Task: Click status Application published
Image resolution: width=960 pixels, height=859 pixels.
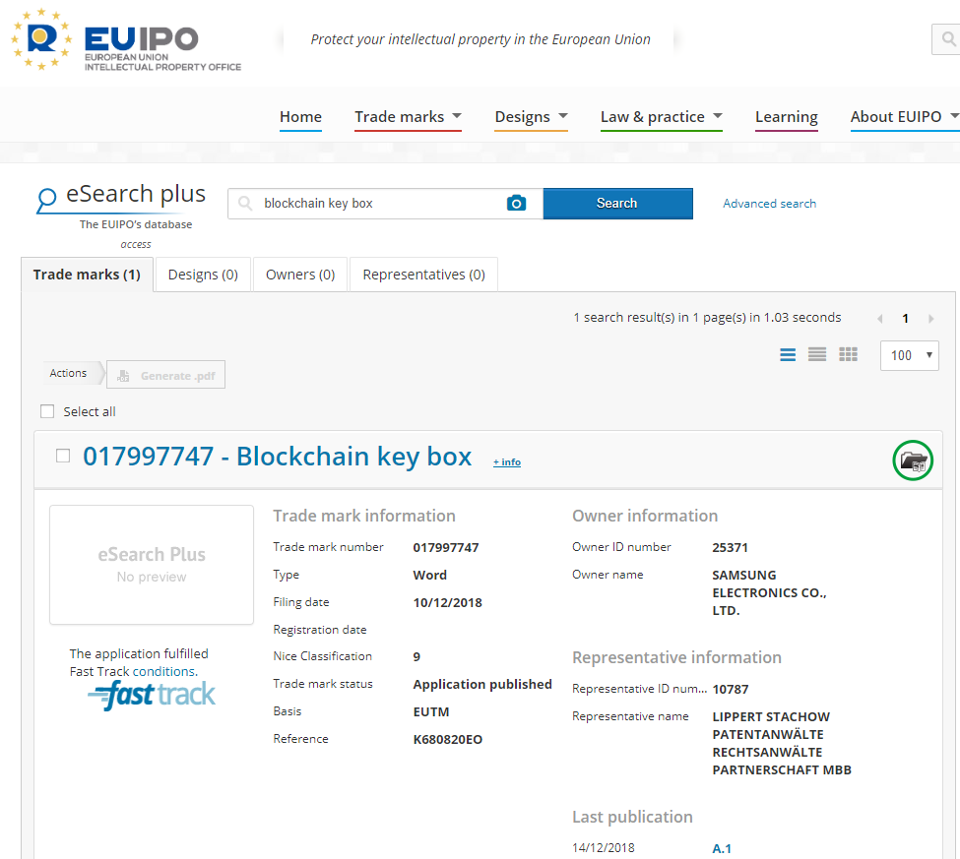Action: click(482, 684)
